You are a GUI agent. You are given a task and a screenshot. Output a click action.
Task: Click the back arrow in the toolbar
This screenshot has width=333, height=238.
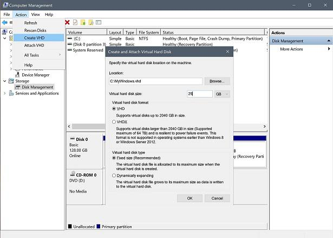[x=4, y=23]
